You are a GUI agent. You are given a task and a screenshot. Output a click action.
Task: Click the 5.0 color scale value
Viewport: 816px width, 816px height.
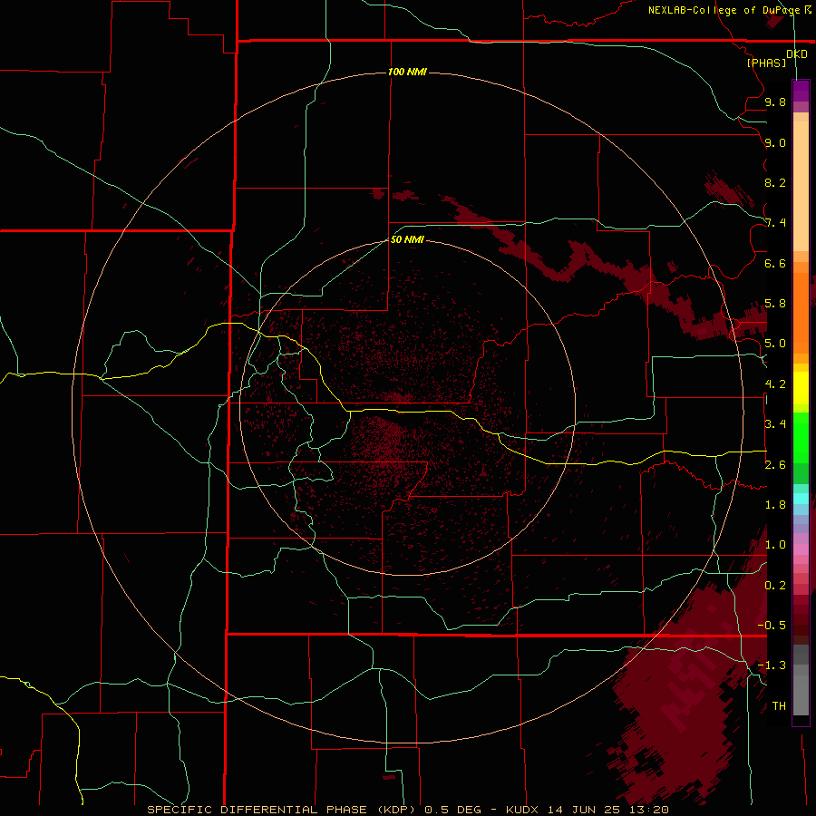pos(775,344)
